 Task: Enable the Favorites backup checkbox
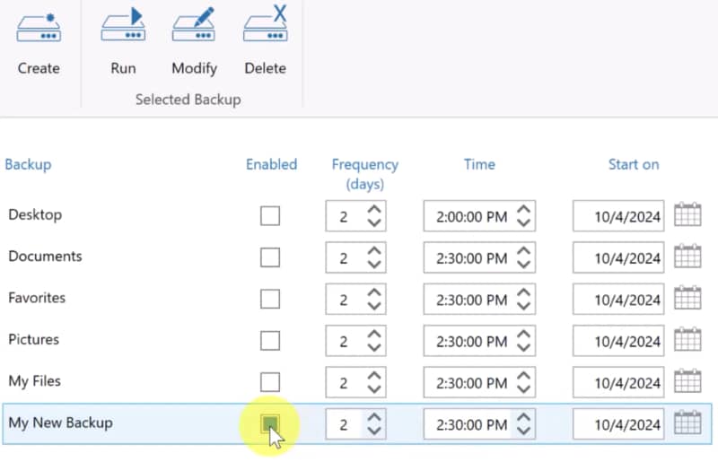[x=269, y=299]
